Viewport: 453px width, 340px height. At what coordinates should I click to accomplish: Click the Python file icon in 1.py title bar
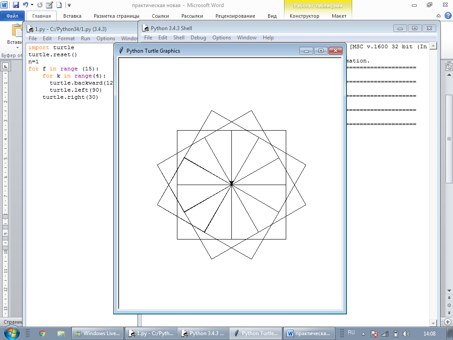click(30, 29)
